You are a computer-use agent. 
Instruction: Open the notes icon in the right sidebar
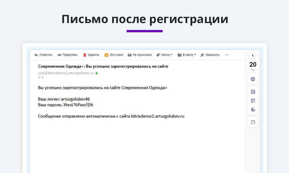[253, 91]
